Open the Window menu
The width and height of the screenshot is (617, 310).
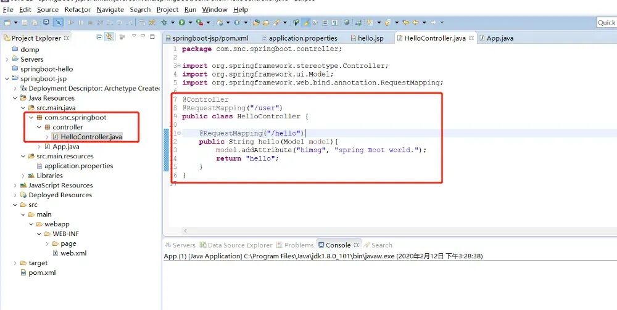(x=215, y=9)
